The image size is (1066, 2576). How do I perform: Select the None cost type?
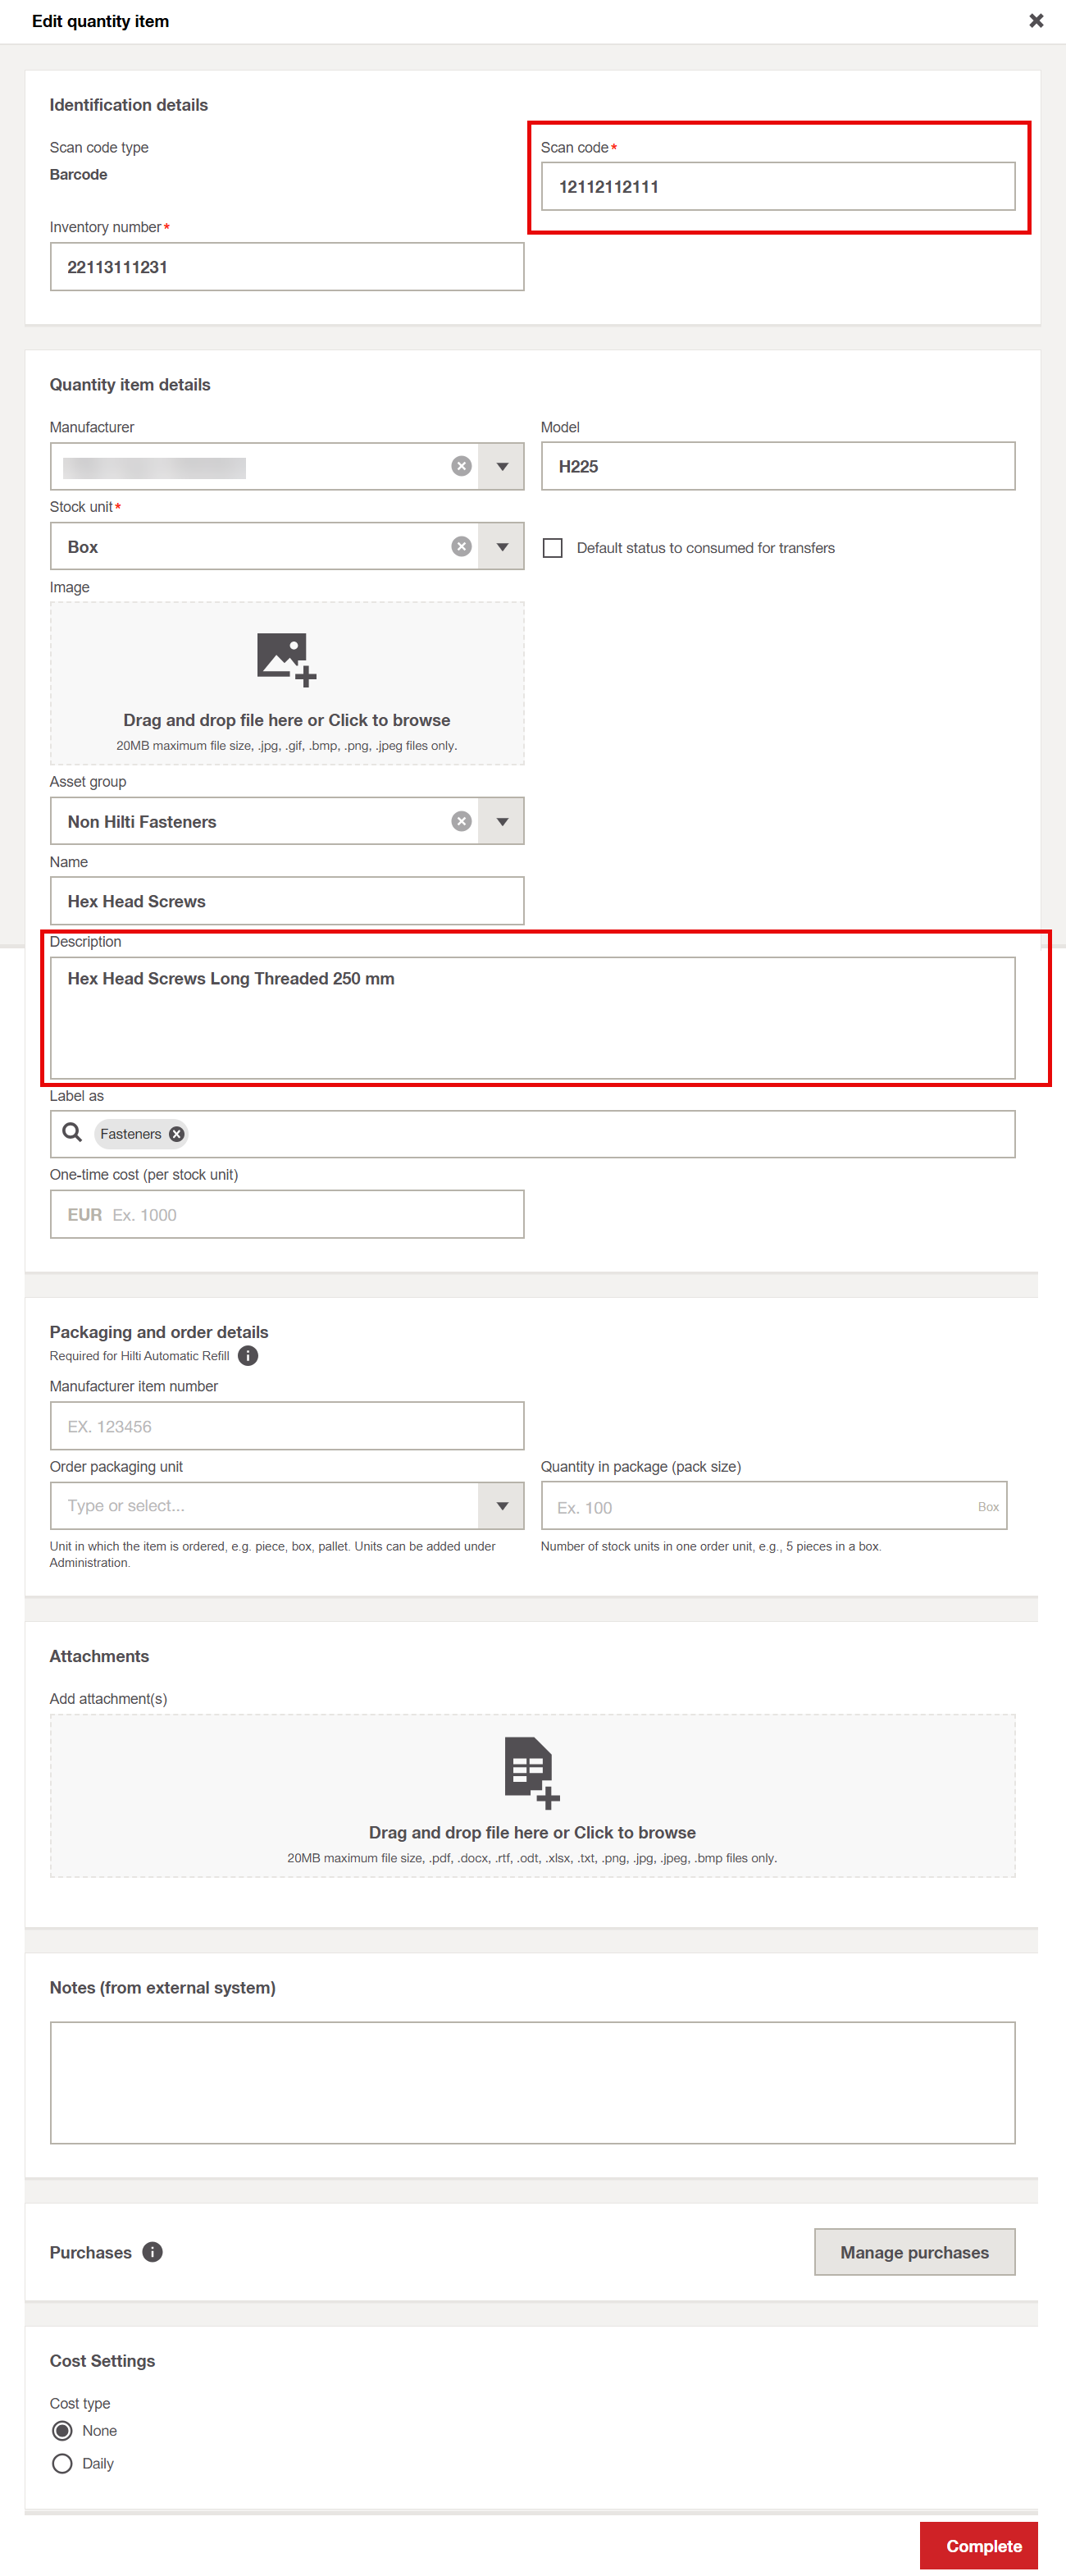point(62,2431)
